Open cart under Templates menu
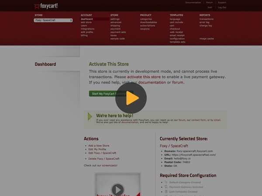The width and height of the screenshot is (262, 196). (x=172, y=26)
